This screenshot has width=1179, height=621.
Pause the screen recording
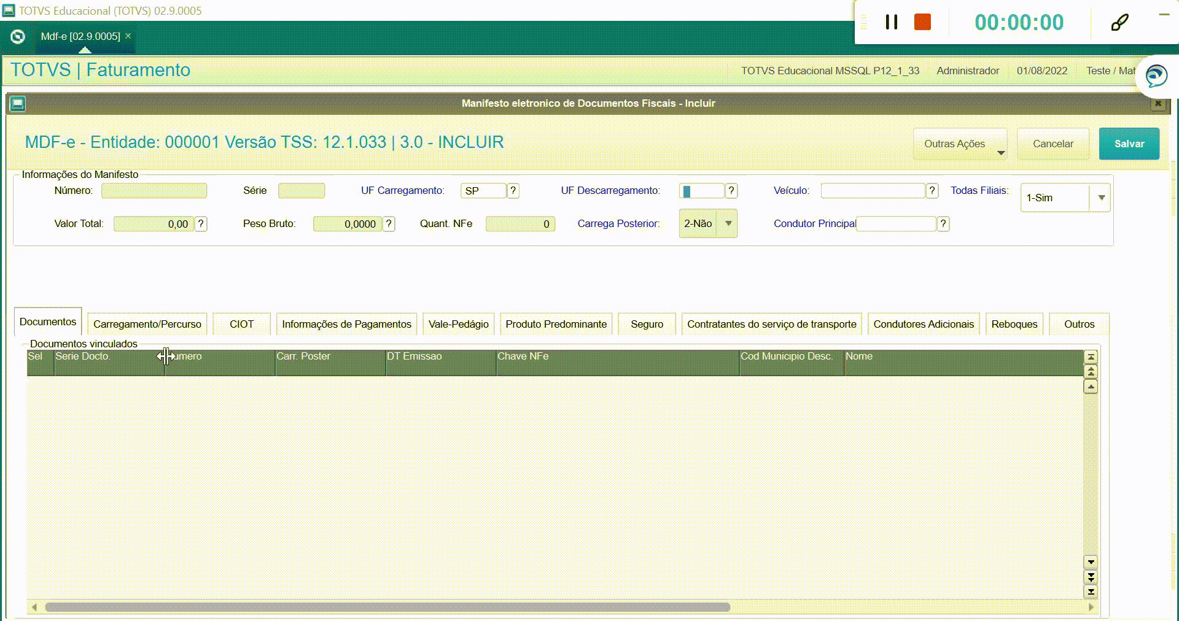[892, 22]
